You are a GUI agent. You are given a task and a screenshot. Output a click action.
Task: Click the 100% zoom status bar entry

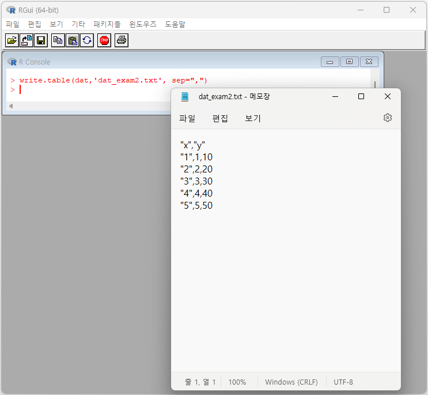click(x=237, y=382)
